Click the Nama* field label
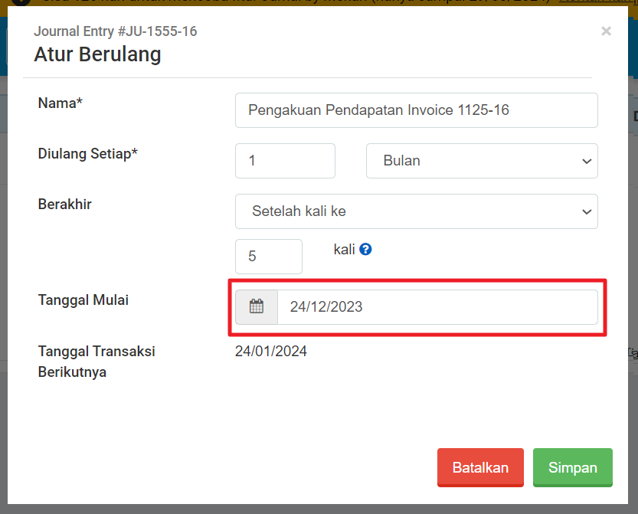 tap(60, 103)
